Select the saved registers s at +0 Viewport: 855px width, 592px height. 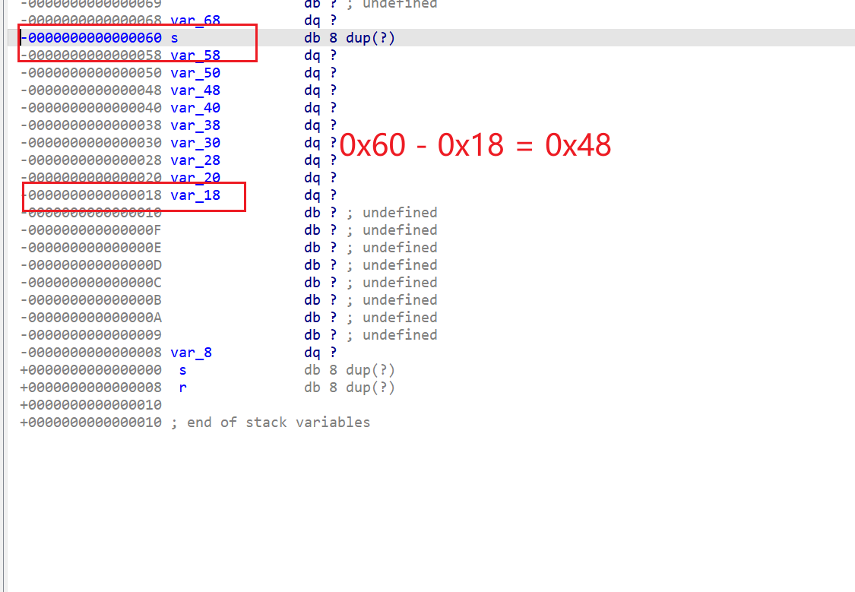pos(183,370)
